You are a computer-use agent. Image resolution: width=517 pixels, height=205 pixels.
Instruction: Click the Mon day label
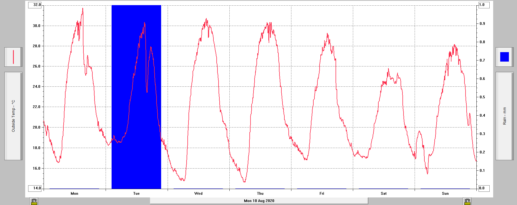[74, 193]
